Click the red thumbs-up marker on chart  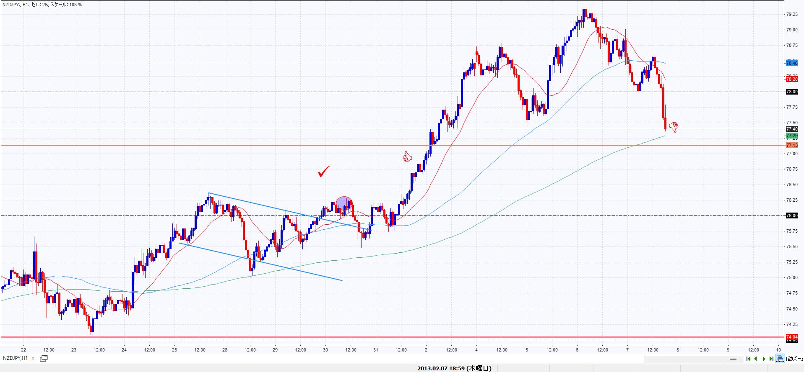coord(407,156)
